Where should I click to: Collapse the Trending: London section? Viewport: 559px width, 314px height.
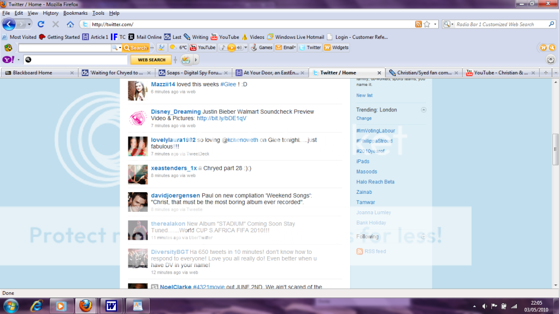pos(423,110)
